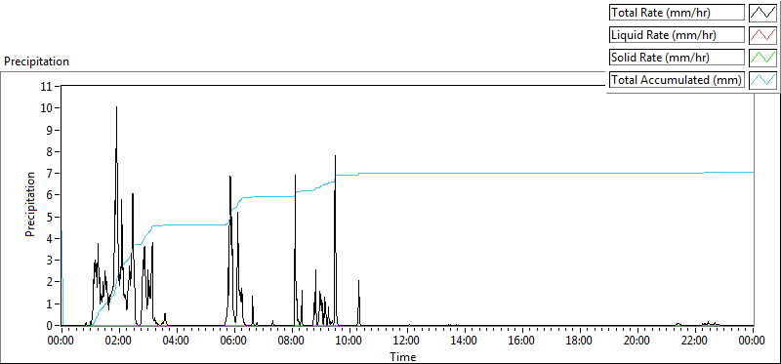Viewport: 781px width, 364px height.
Task: Click the 12:00 time axis label
Action: [407, 342]
